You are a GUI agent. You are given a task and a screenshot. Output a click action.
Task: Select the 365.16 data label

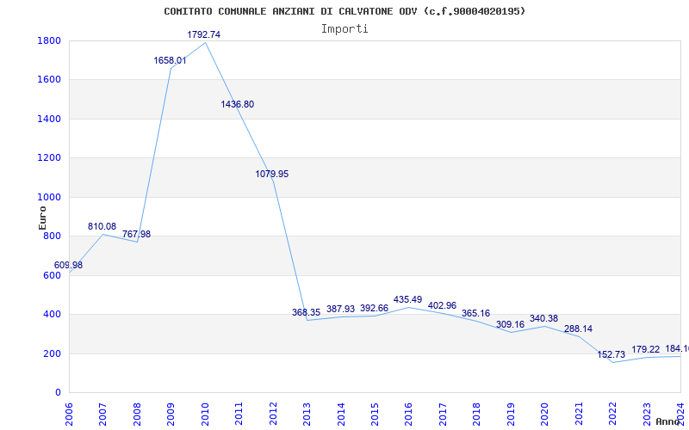(x=476, y=314)
